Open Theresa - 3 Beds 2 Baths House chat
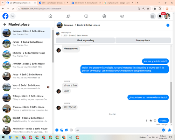The width and height of the screenshot is (175, 140). tap(26, 108)
